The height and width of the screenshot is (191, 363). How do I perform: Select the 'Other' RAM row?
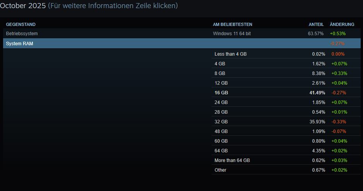point(221,170)
